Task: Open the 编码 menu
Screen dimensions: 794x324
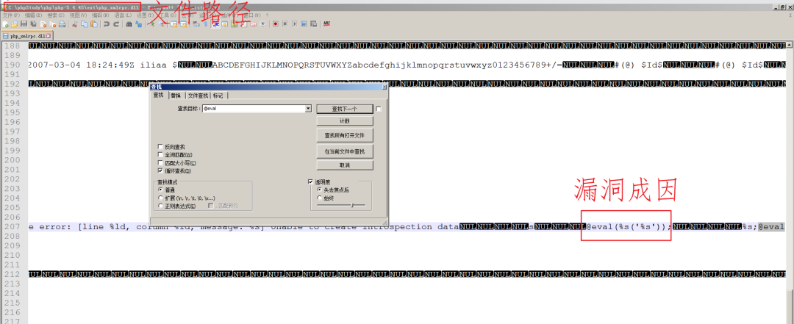Action: 100,15
